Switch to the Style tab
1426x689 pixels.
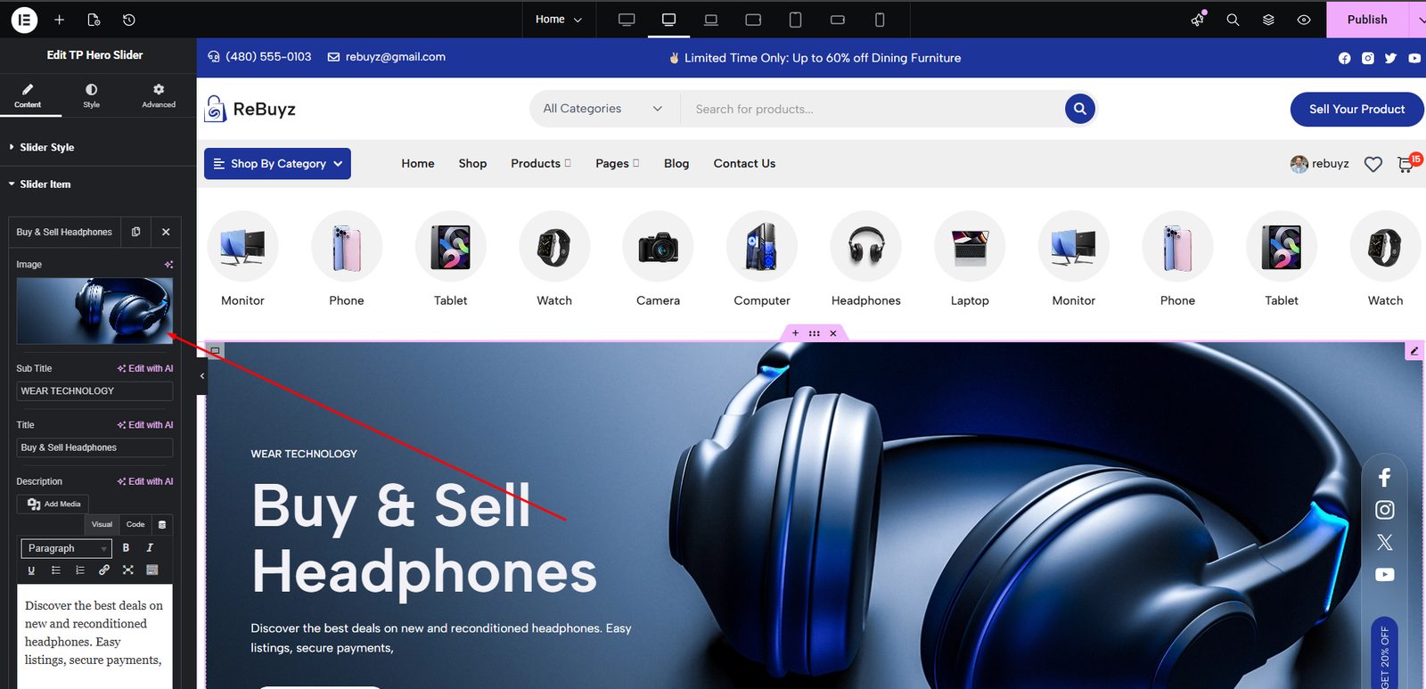[92, 96]
